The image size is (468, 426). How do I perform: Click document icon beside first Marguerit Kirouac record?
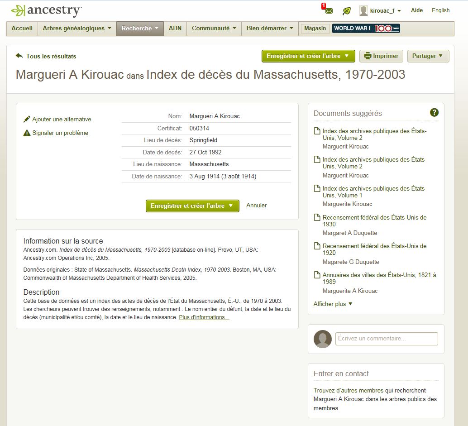(317, 131)
